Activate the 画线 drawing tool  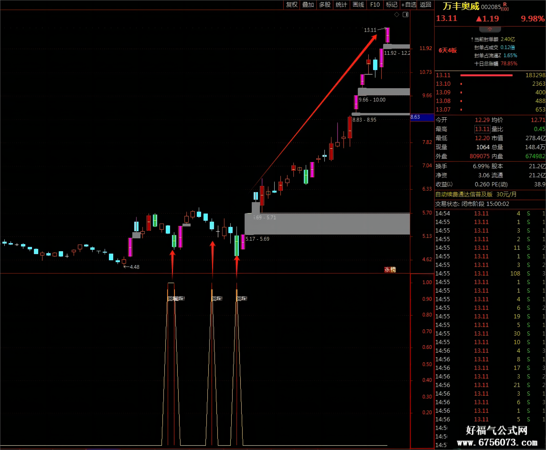pyautogui.click(x=358, y=4)
